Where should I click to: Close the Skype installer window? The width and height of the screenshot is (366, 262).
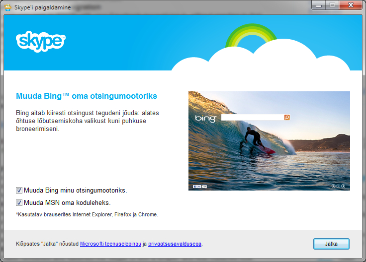351,5
